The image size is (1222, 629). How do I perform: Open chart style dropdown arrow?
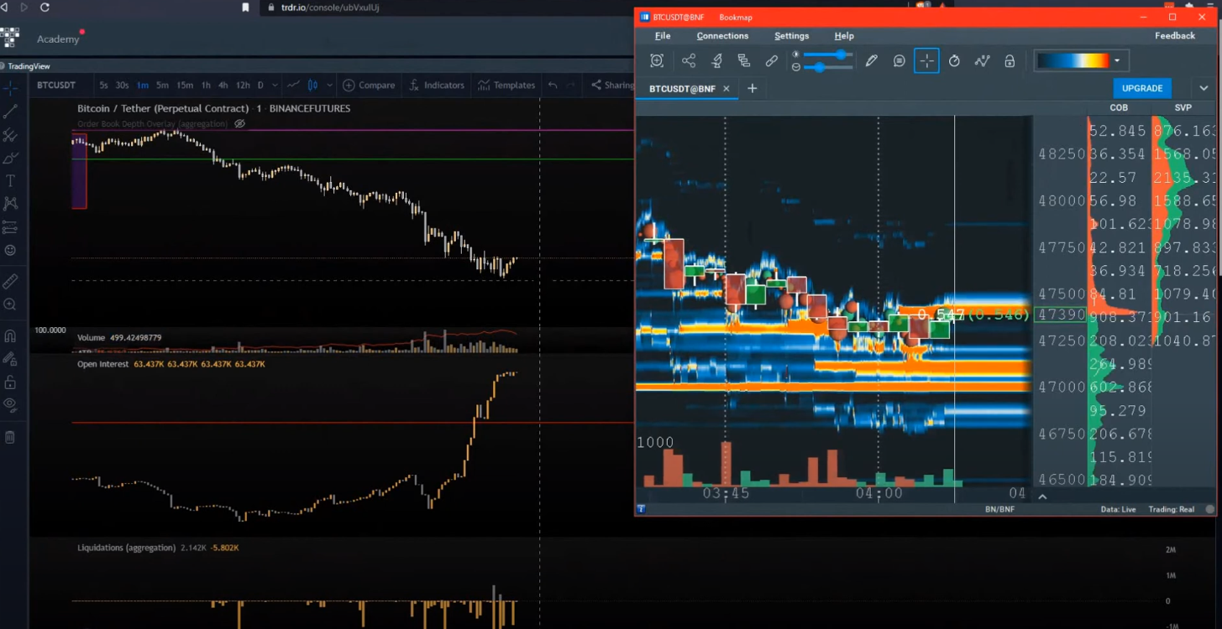click(329, 85)
